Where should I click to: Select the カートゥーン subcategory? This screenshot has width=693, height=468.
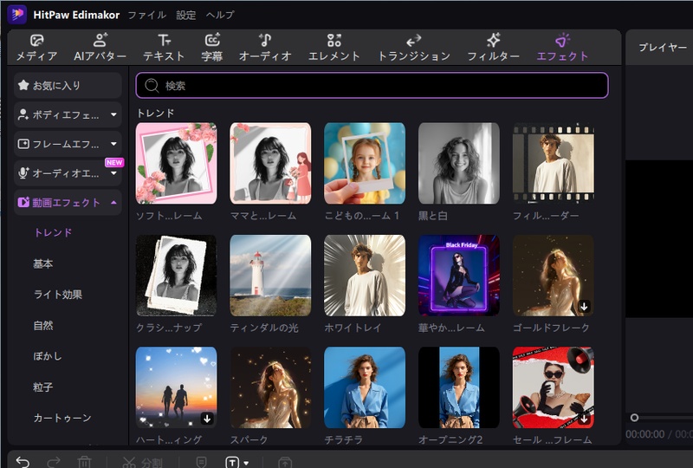(x=62, y=418)
